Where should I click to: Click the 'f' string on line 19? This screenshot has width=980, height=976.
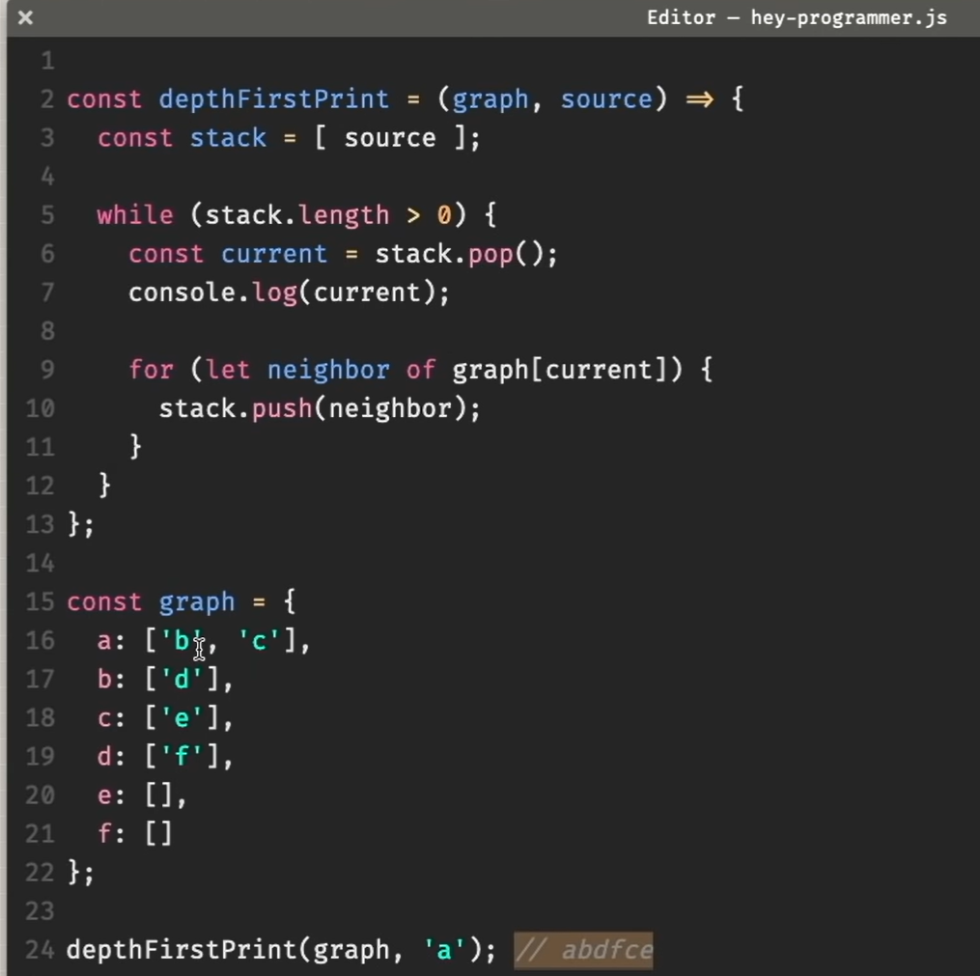(182, 757)
